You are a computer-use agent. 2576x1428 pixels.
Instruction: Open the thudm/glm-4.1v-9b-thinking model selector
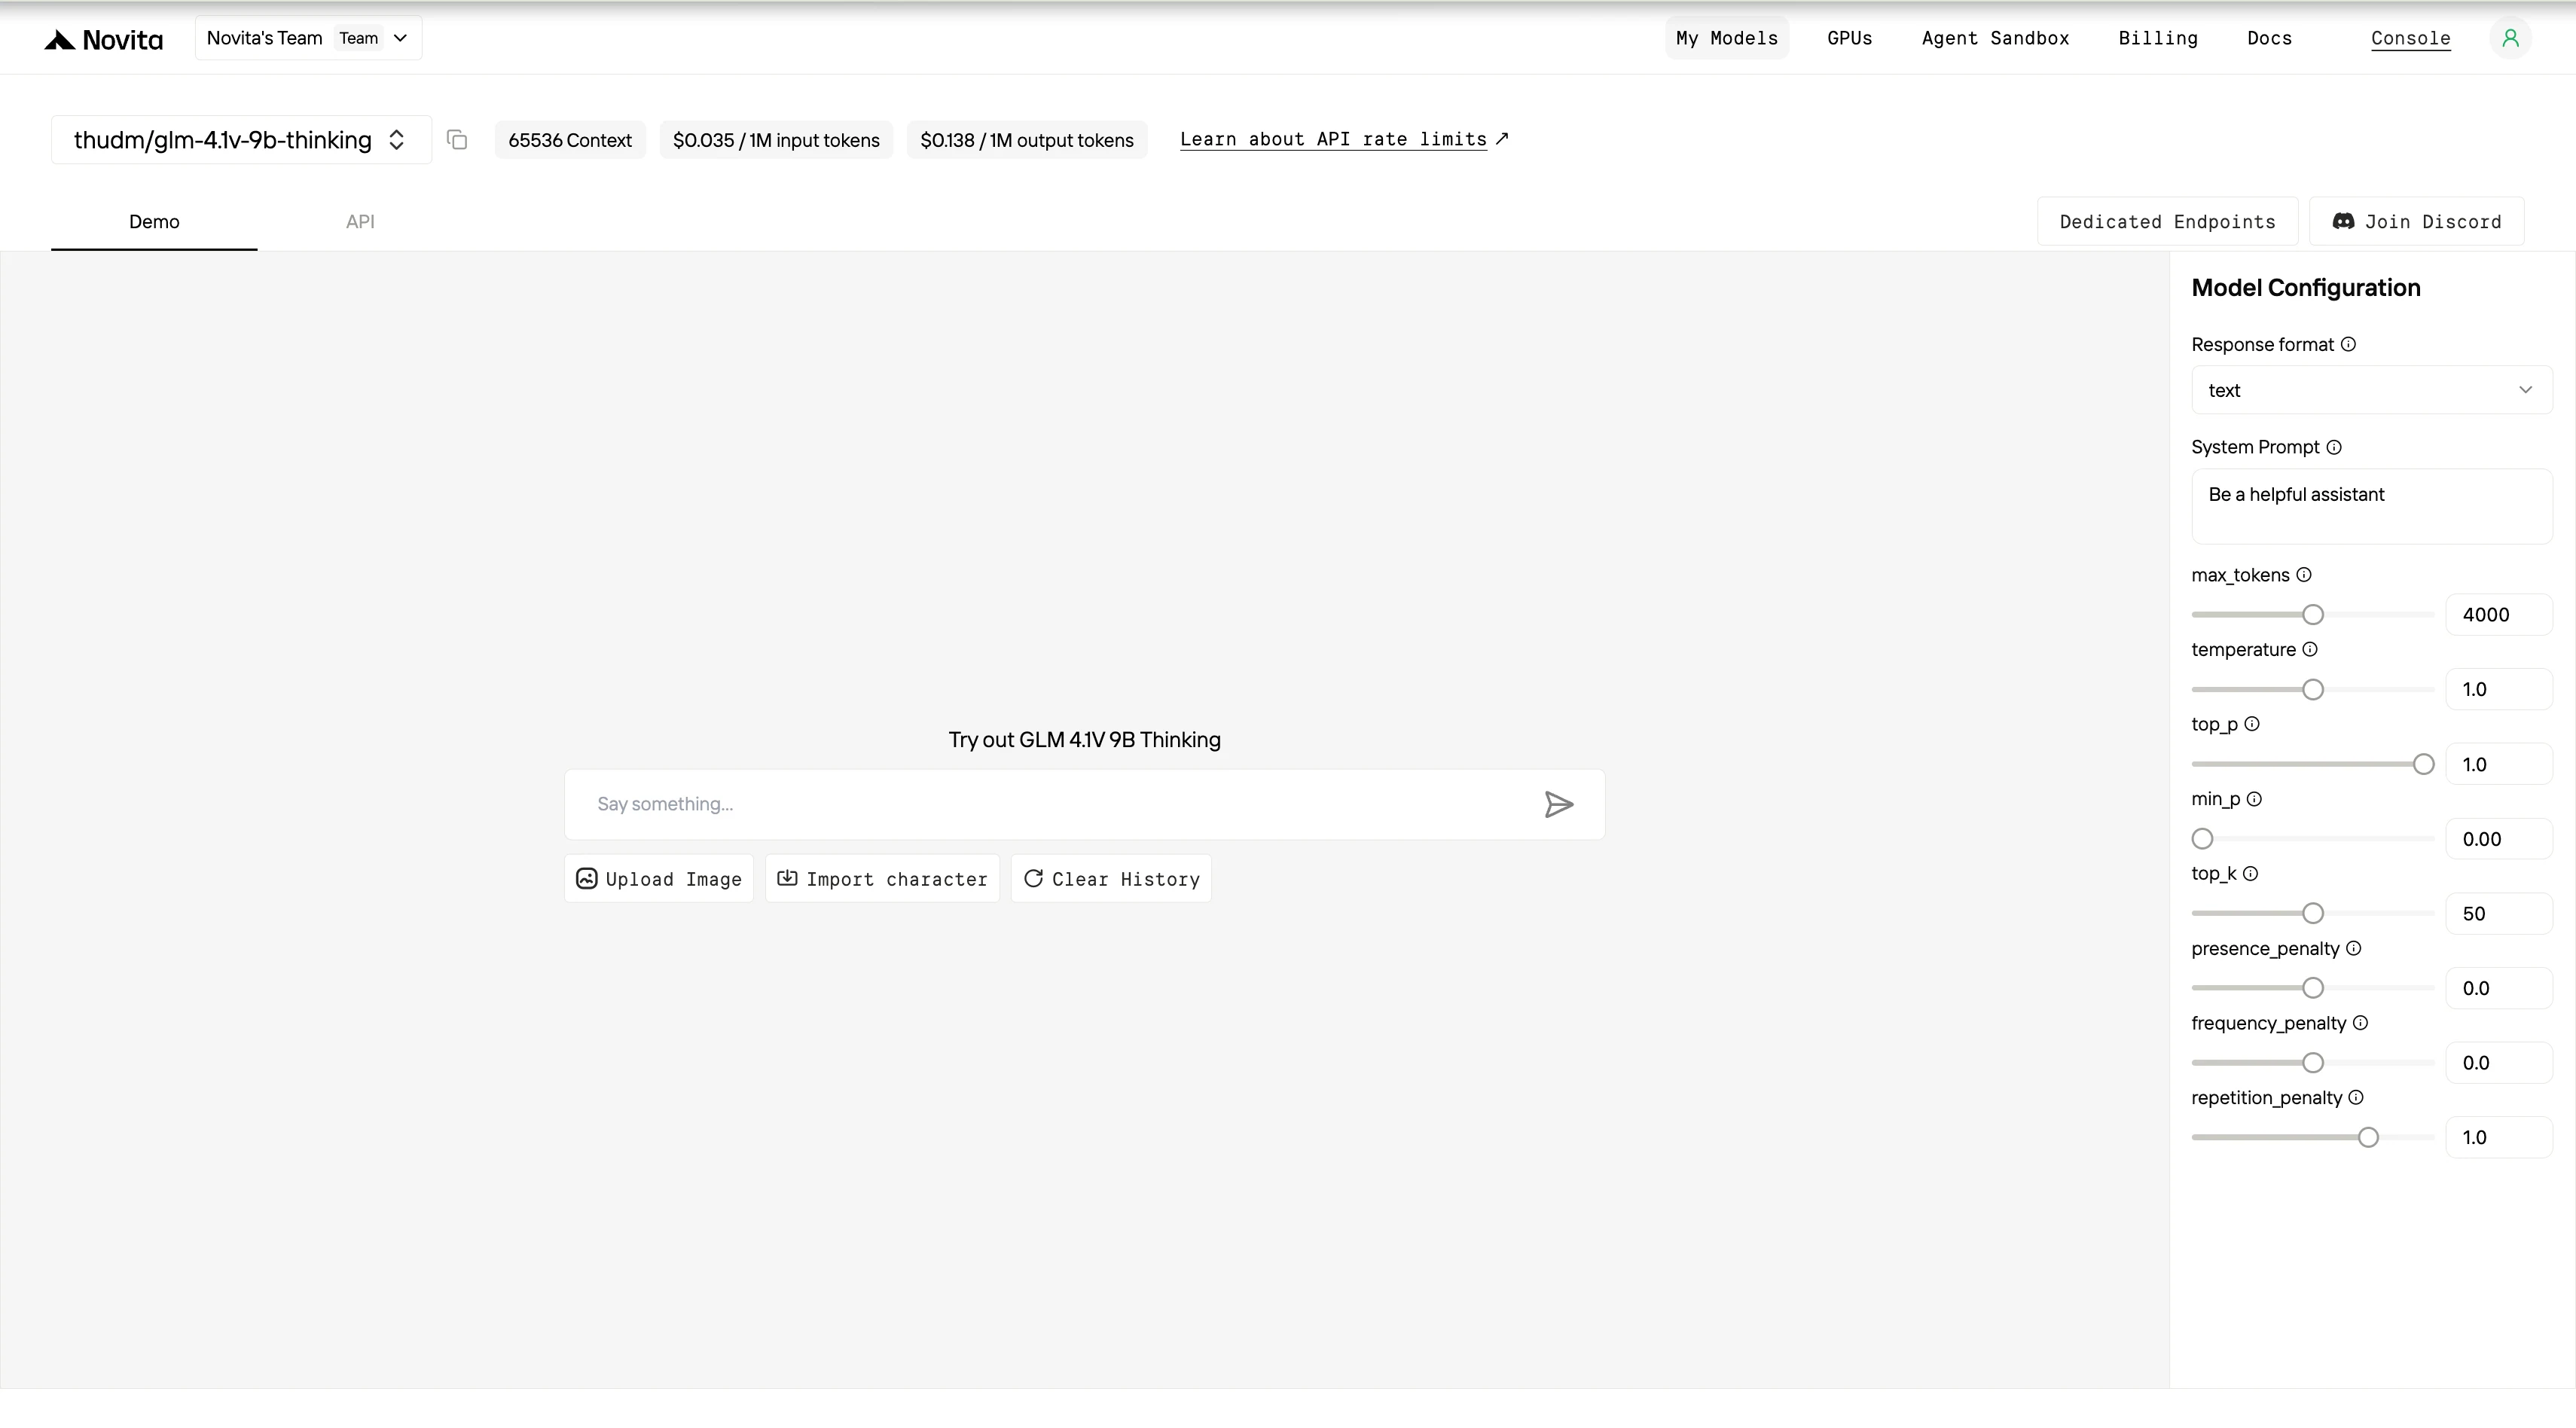click(241, 140)
